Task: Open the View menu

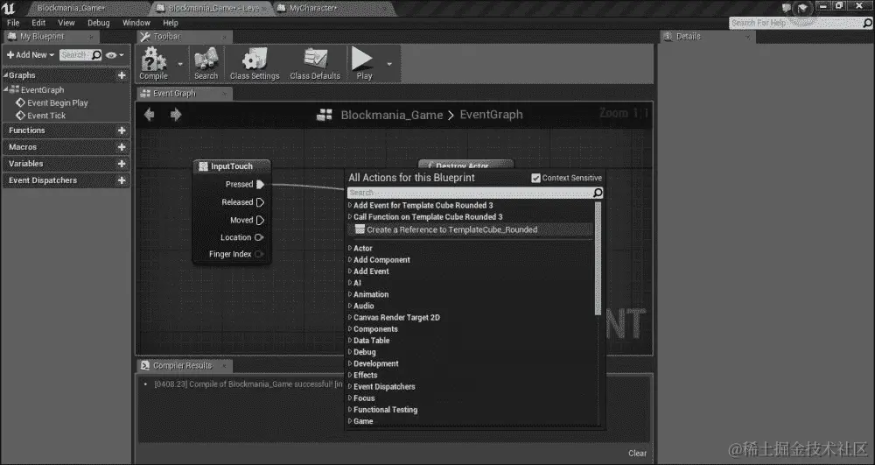Action: [x=66, y=23]
